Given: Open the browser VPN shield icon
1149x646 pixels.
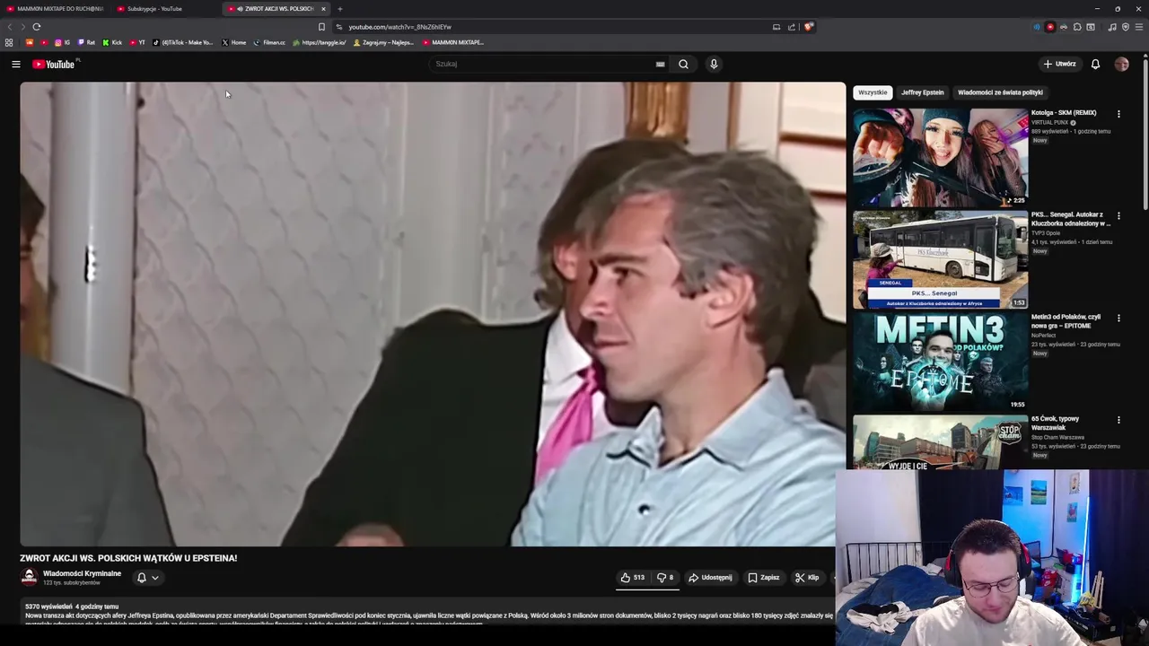Looking at the screenshot, I should pyautogui.click(x=1126, y=27).
